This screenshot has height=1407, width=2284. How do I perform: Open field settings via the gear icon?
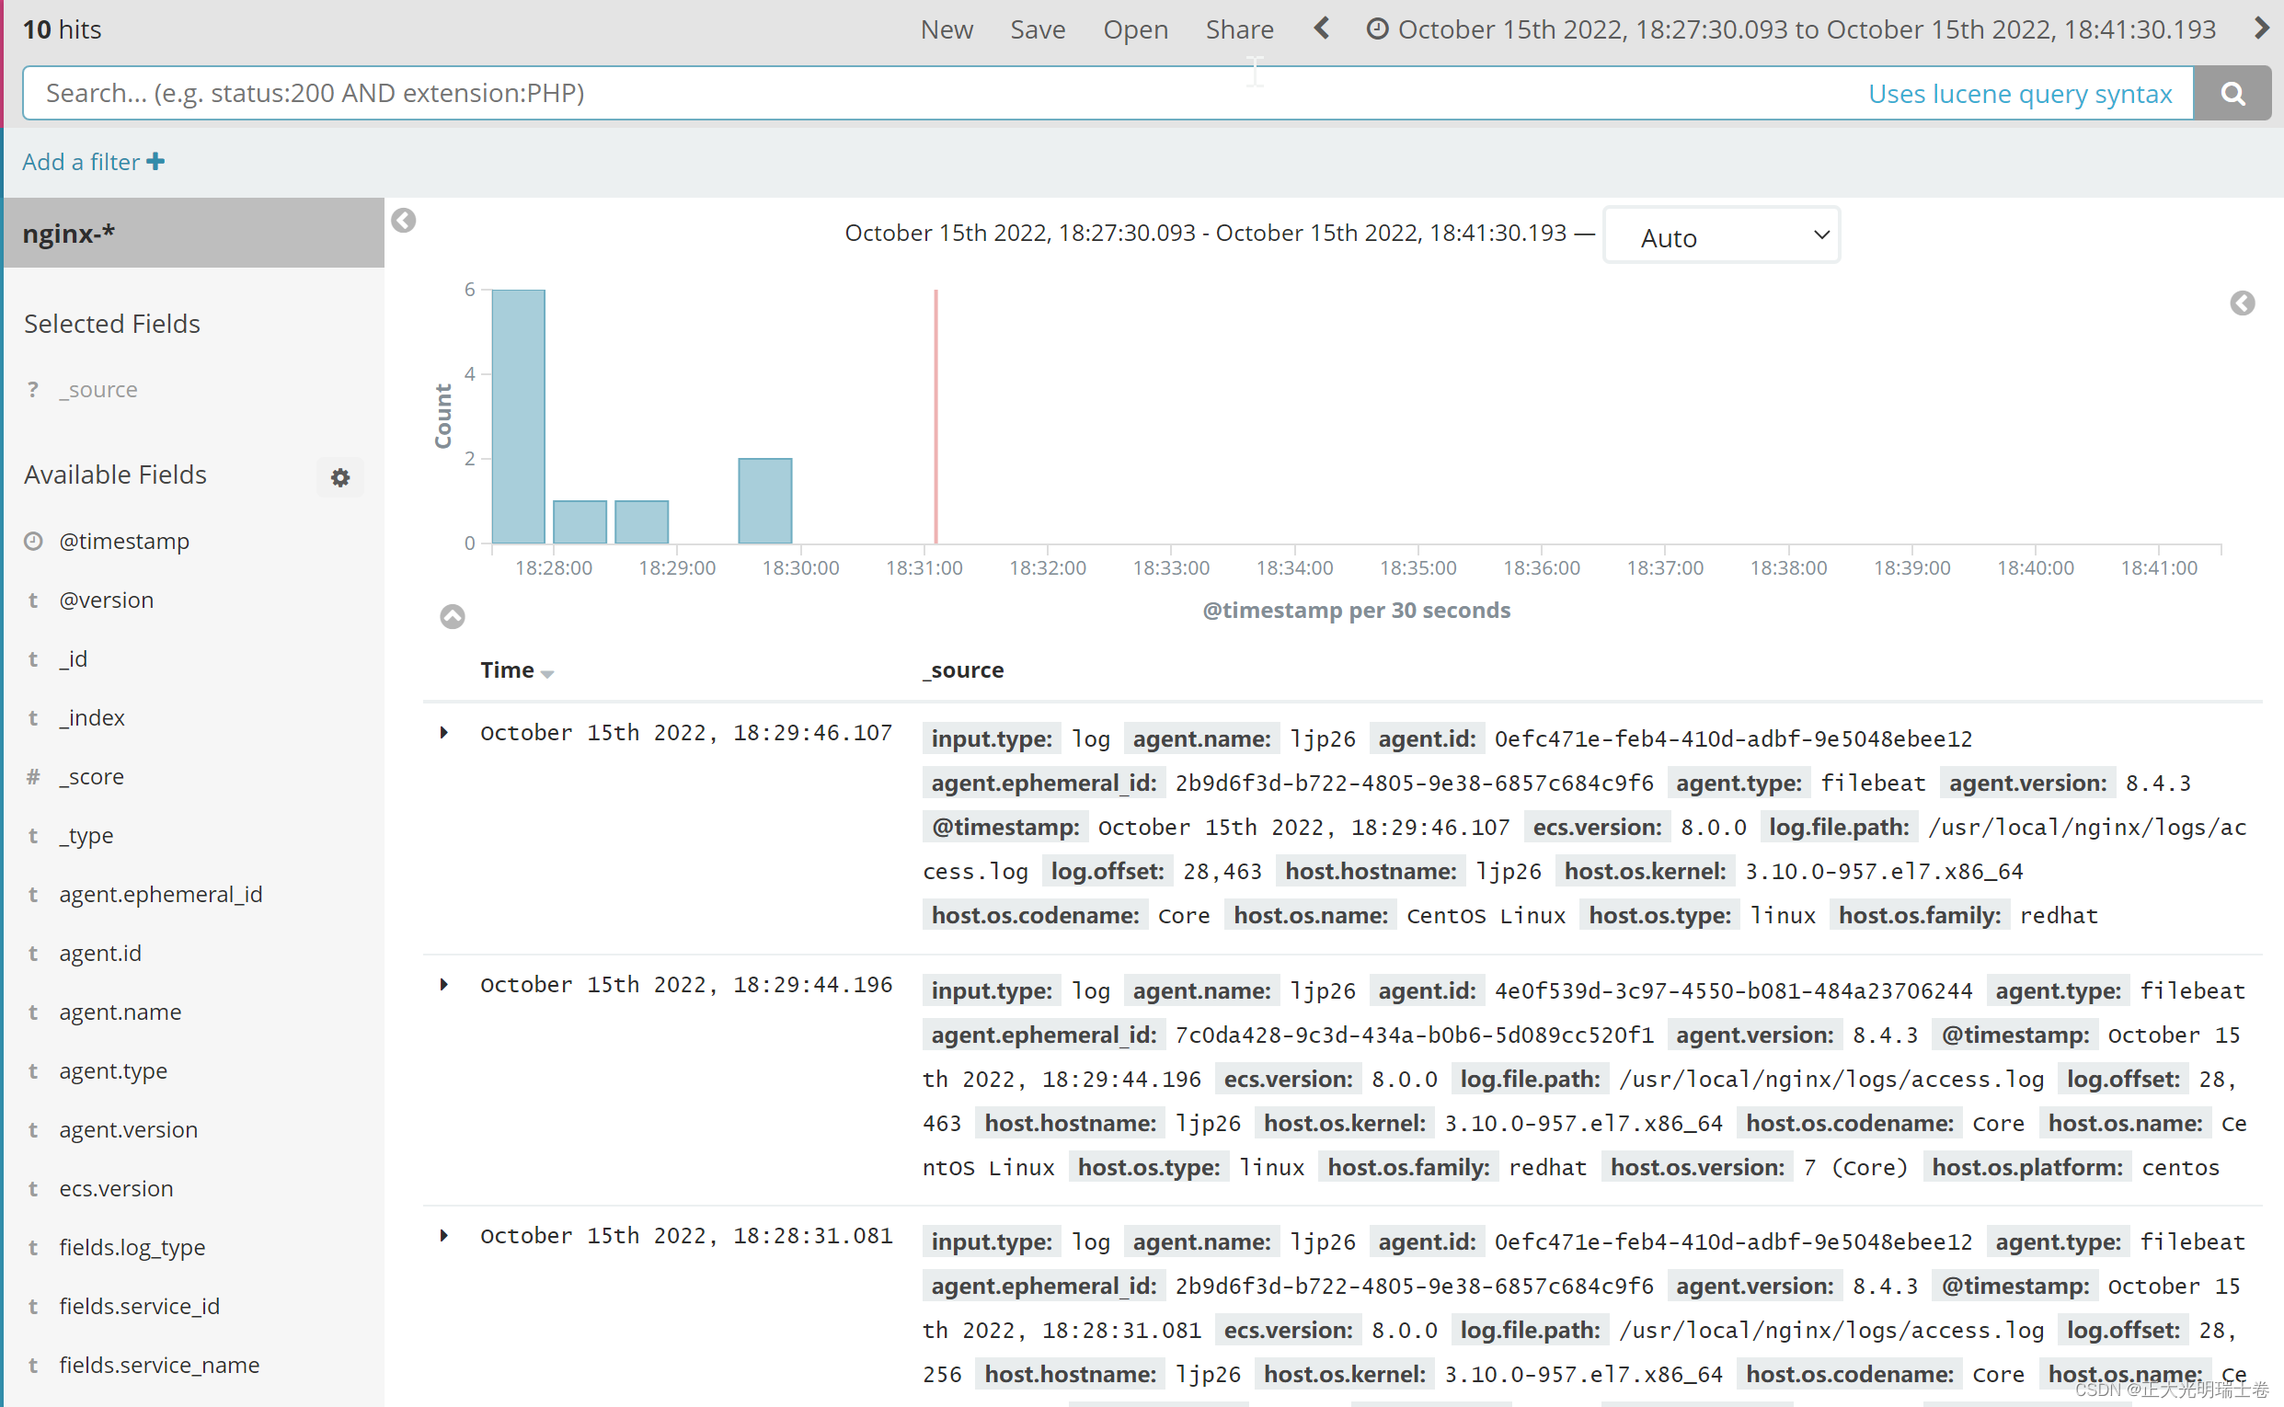[x=339, y=476]
